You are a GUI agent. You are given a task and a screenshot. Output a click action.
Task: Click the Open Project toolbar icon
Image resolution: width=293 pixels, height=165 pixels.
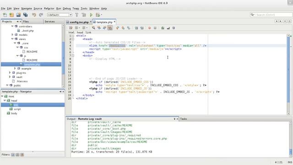(18, 15)
